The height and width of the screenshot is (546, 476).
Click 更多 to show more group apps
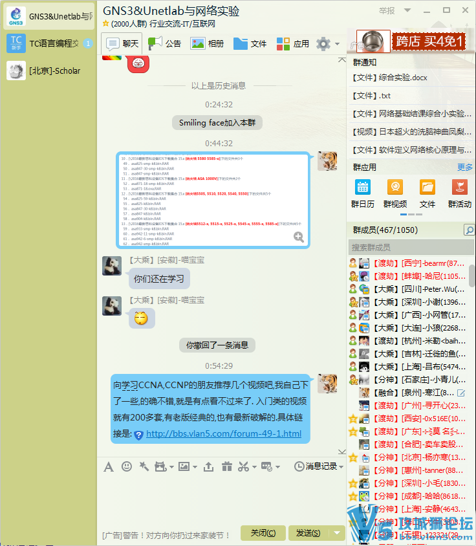coord(465,167)
